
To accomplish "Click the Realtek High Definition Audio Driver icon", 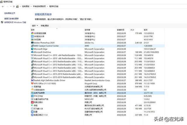I will pyautogui.click(x=32, y=80).
